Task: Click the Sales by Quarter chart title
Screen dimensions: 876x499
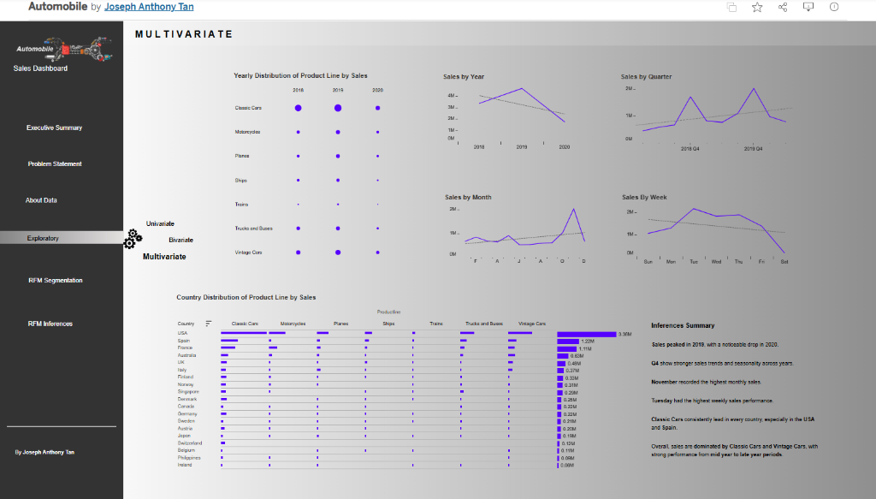Action: (x=646, y=77)
